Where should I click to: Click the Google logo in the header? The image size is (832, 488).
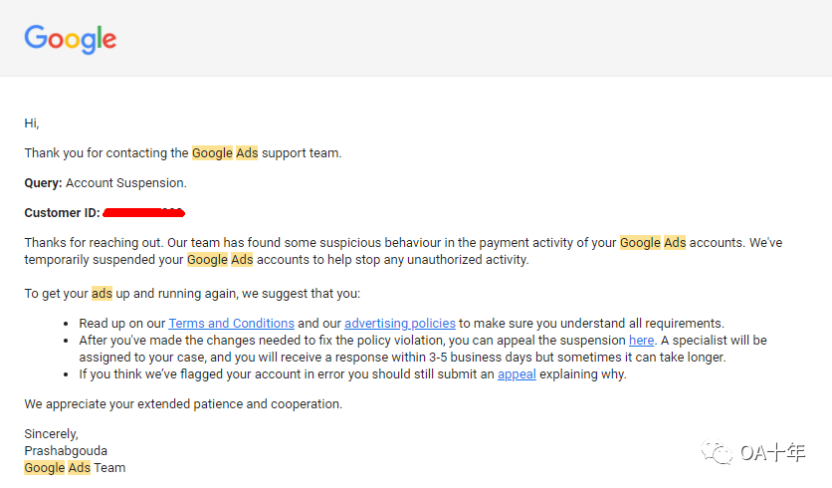(x=71, y=39)
